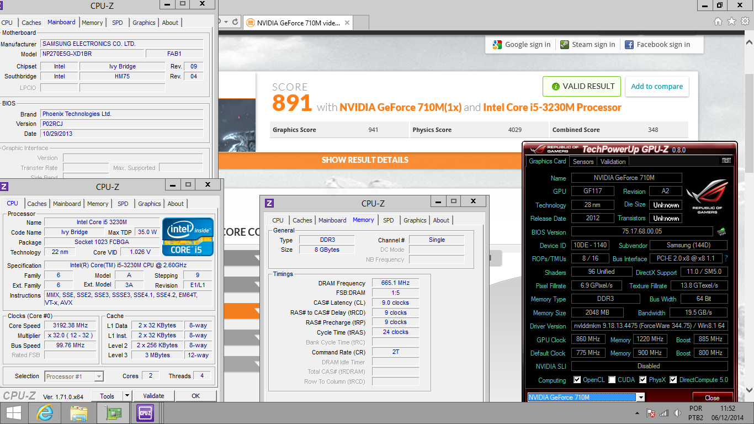Open browser Favorites star icon
The image size is (754, 424).
[x=731, y=22]
